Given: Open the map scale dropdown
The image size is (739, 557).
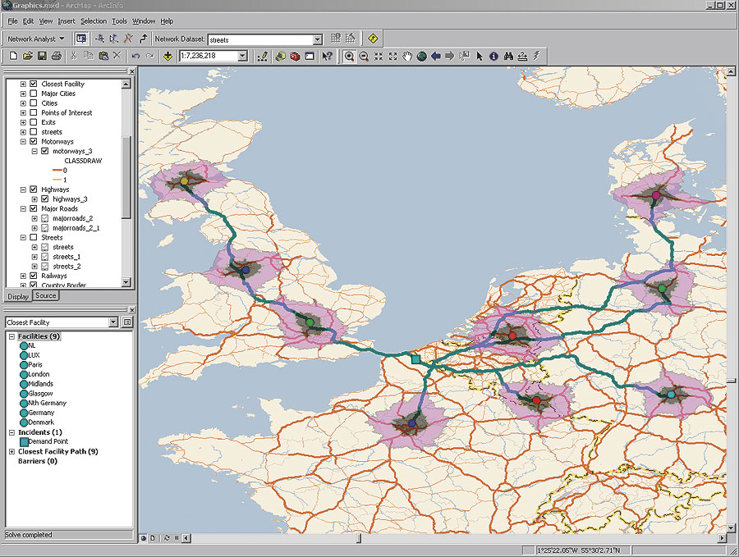Looking at the screenshot, I should point(242,56).
